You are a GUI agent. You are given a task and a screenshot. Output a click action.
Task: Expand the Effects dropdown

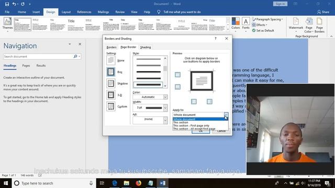pyautogui.click(x=266, y=25)
